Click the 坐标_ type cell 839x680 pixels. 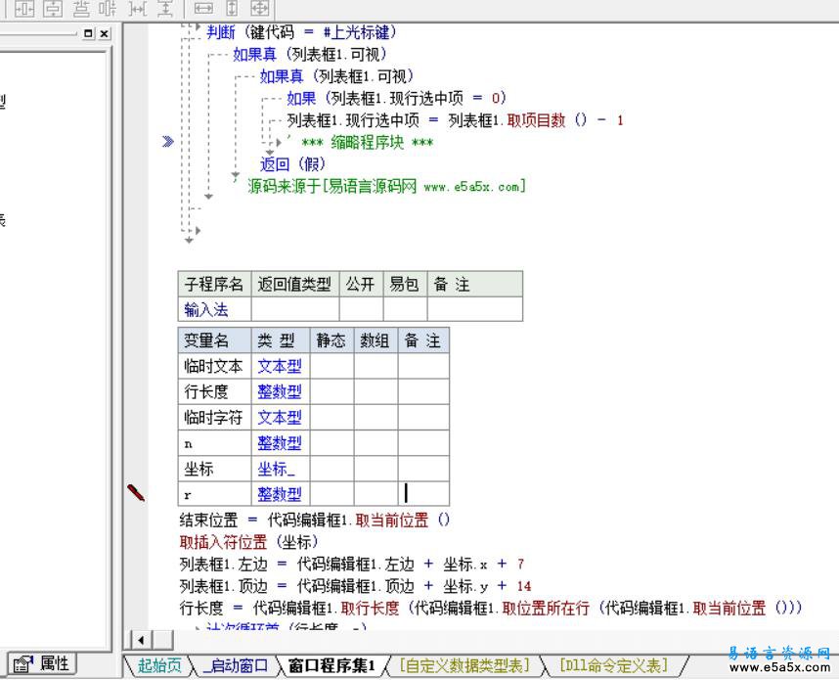pos(281,469)
